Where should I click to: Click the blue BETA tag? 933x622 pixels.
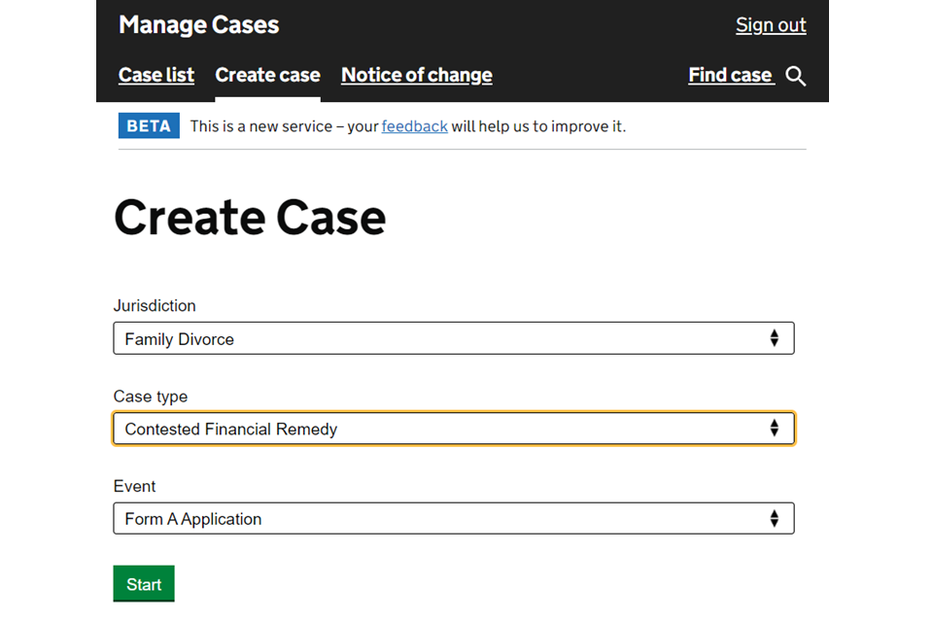click(149, 126)
